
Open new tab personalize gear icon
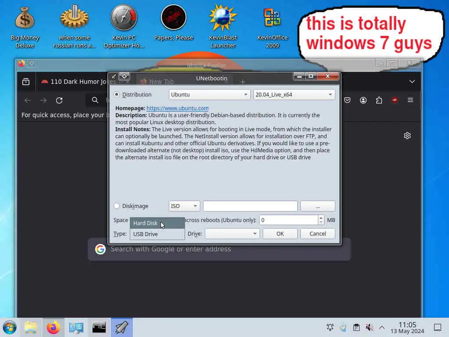point(407,136)
